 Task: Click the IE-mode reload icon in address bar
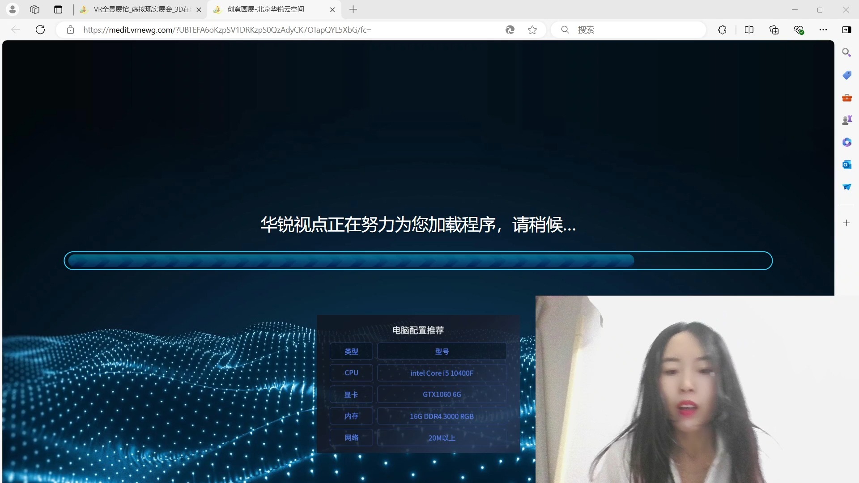[510, 30]
